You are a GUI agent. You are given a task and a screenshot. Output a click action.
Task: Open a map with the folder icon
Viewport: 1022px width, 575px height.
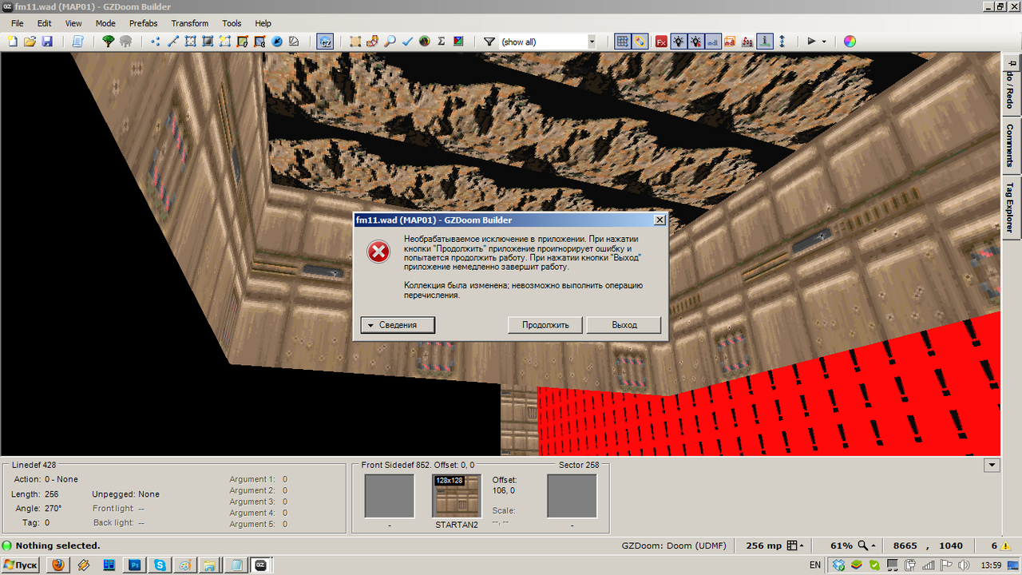pyautogui.click(x=30, y=42)
